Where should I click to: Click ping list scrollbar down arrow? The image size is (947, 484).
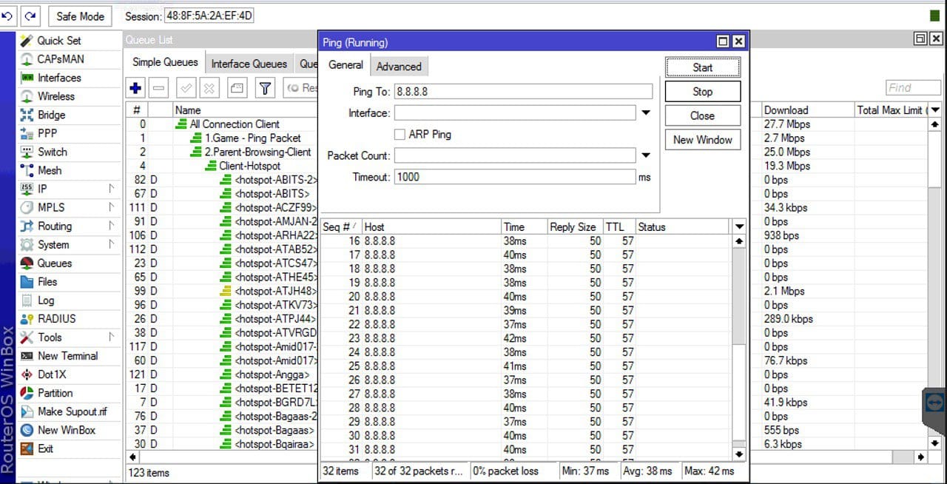pyautogui.click(x=739, y=453)
